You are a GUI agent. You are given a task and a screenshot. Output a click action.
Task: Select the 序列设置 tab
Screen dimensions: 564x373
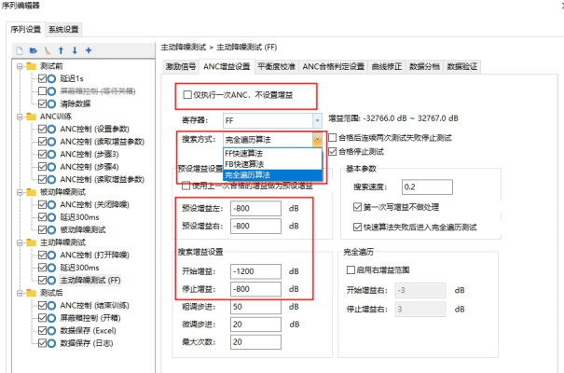(x=25, y=29)
